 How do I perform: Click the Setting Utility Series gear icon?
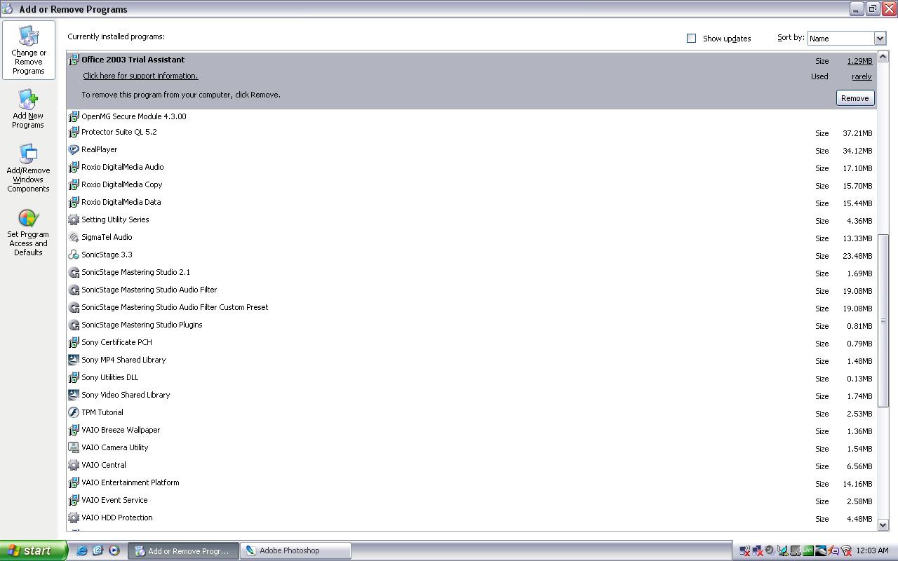coord(74,219)
